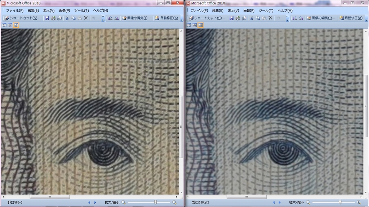Expand standard toolbar options in right window
The height and width of the screenshot is (207, 369).
coord(287,18)
